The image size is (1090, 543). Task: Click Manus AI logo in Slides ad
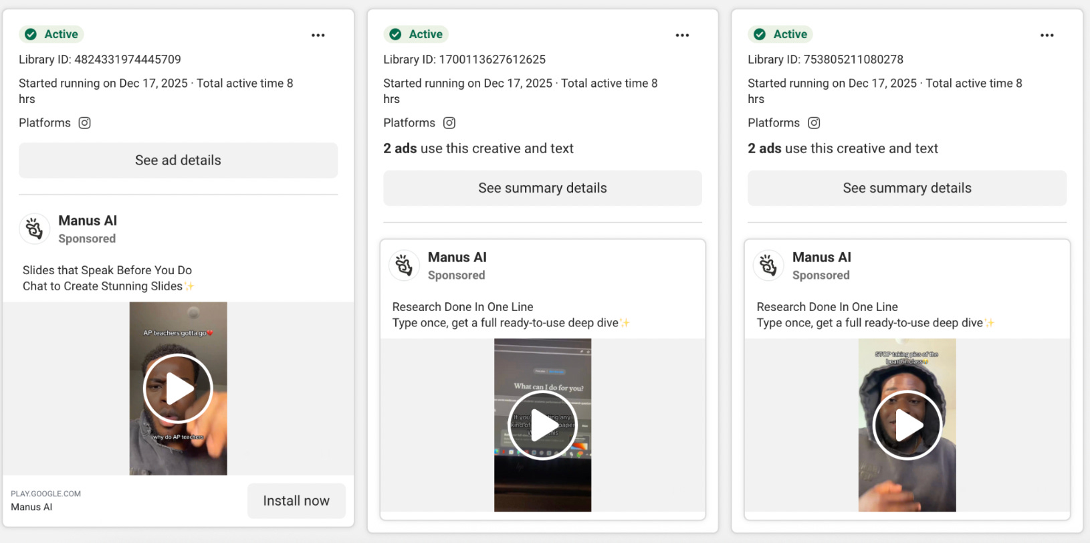pos(34,229)
